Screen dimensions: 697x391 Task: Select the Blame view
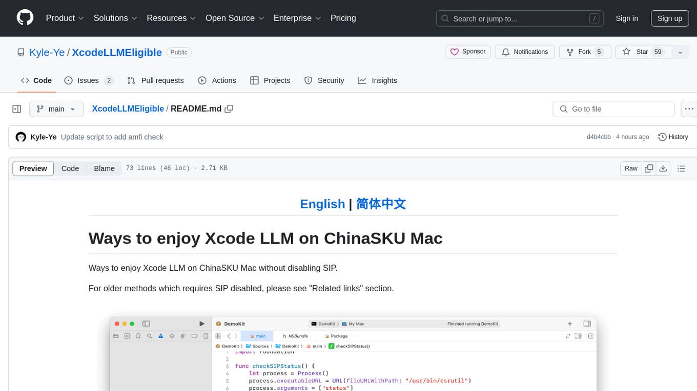[x=104, y=168]
